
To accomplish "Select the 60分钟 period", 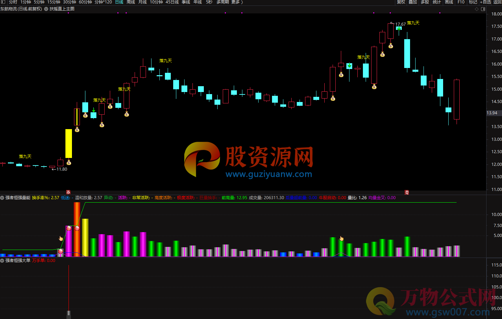I will (x=85, y=2).
